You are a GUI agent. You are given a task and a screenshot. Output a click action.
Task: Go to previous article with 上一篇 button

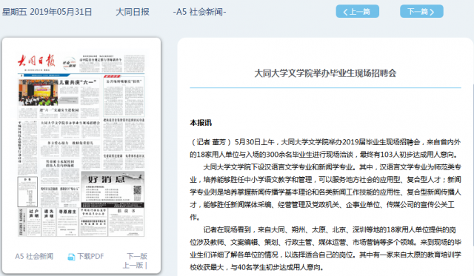[357, 12]
